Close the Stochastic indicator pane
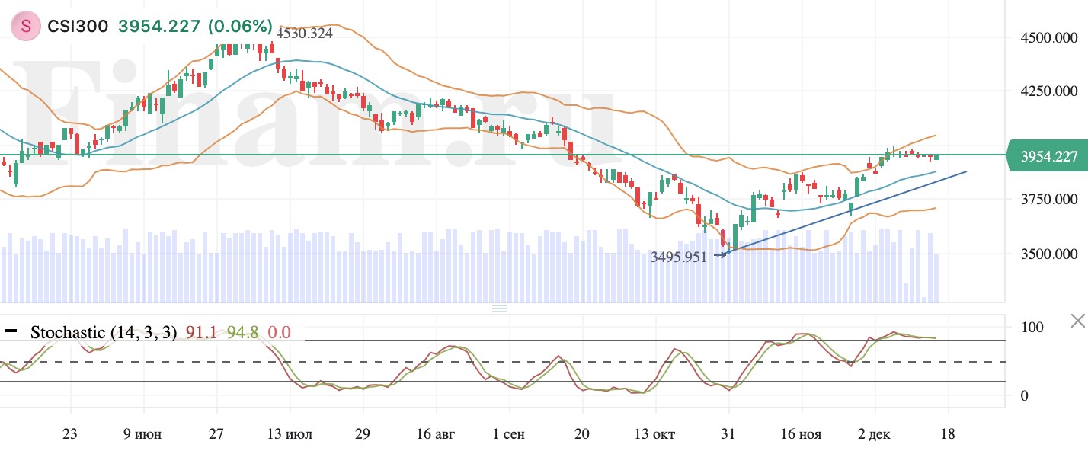This screenshot has height=451, width=1088. pyautogui.click(x=1077, y=321)
